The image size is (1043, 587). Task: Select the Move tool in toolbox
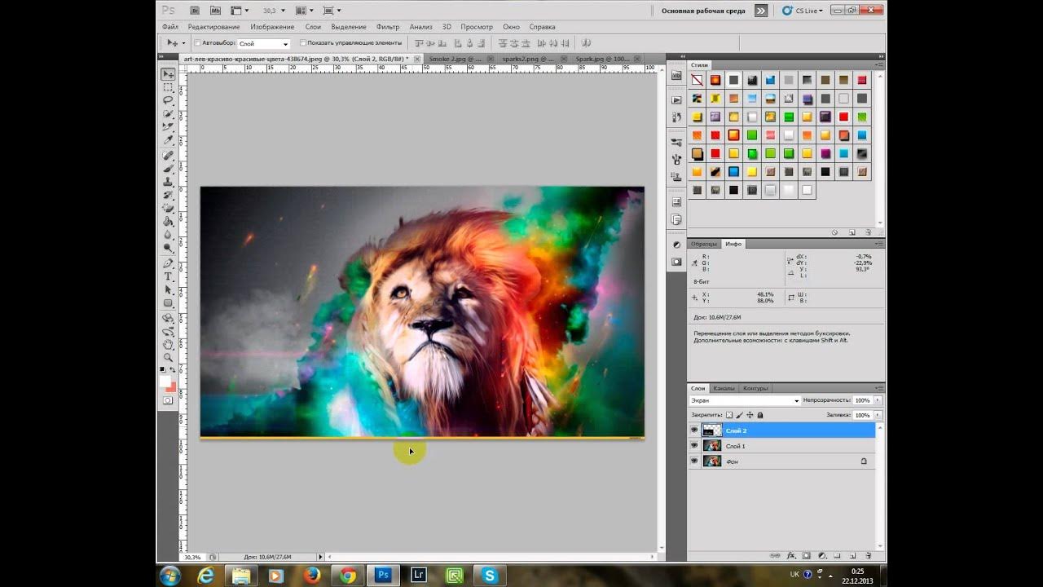tap(168, 74)
